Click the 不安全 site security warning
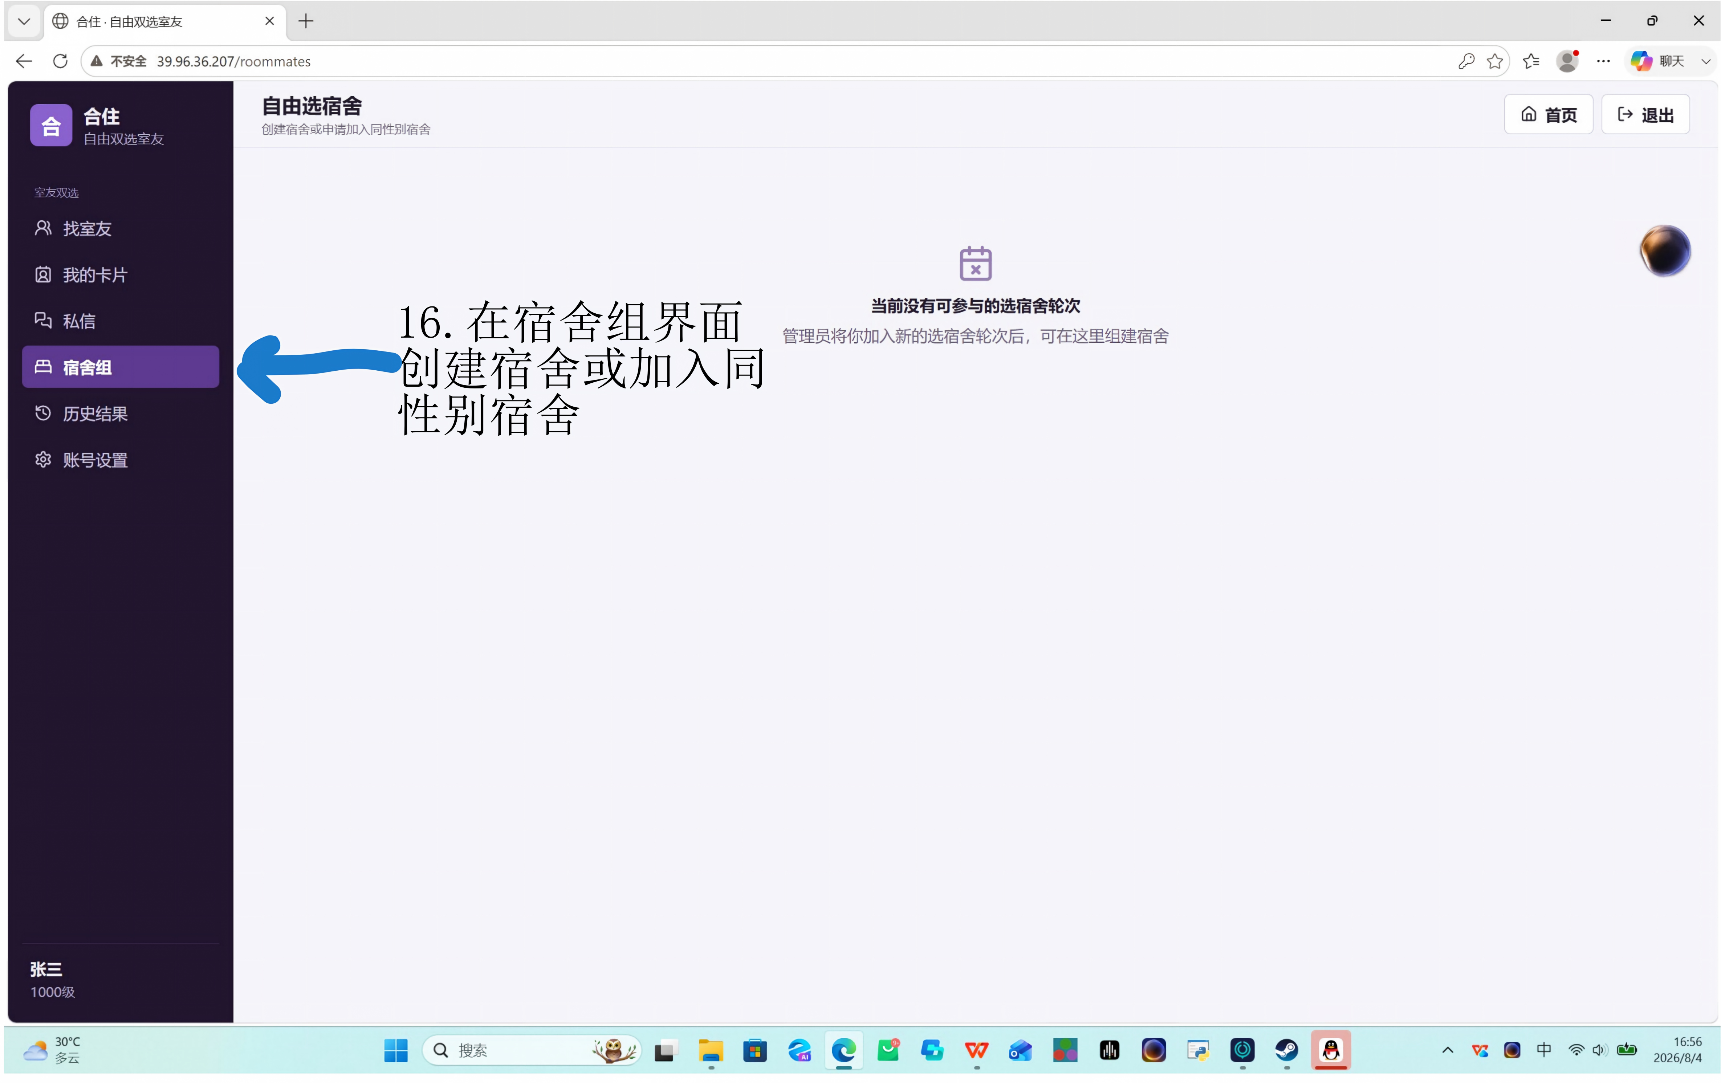This screenshot has width=1721, height=1083. (x=119, y=61)
